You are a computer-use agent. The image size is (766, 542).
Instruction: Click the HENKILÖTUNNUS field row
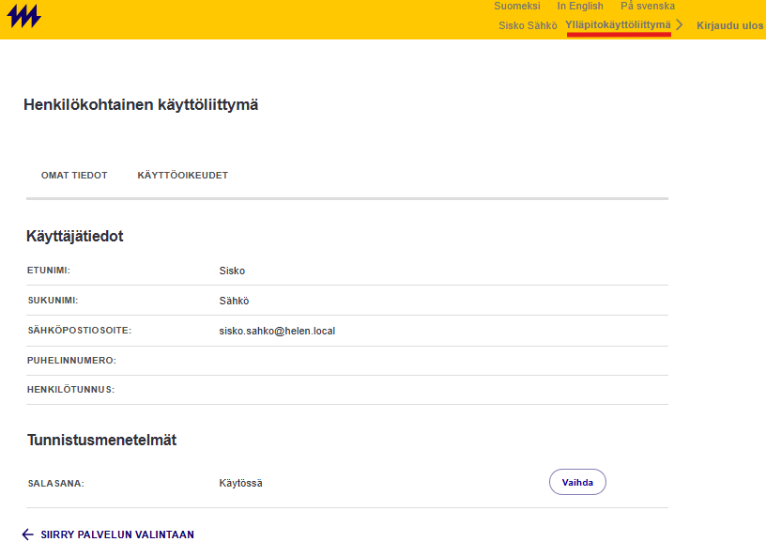click(x=347, y=390)
